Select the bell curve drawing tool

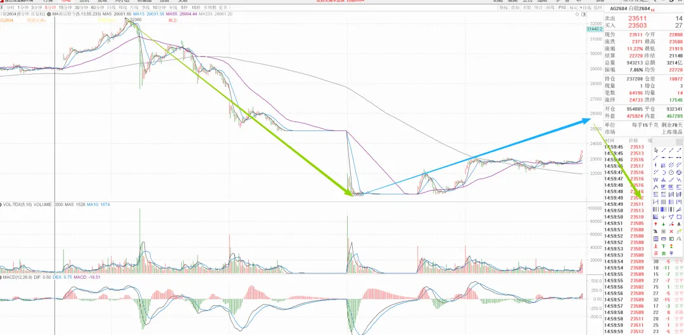click(x=679, y=239)
